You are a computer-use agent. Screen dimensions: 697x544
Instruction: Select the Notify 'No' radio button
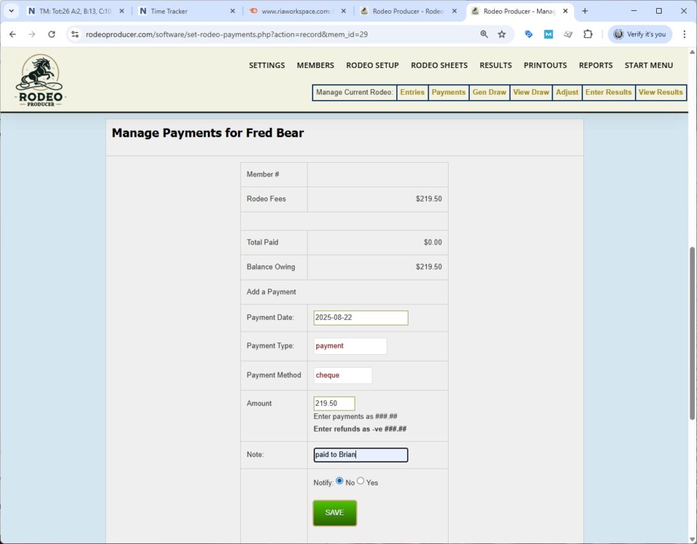coord(339,481)
